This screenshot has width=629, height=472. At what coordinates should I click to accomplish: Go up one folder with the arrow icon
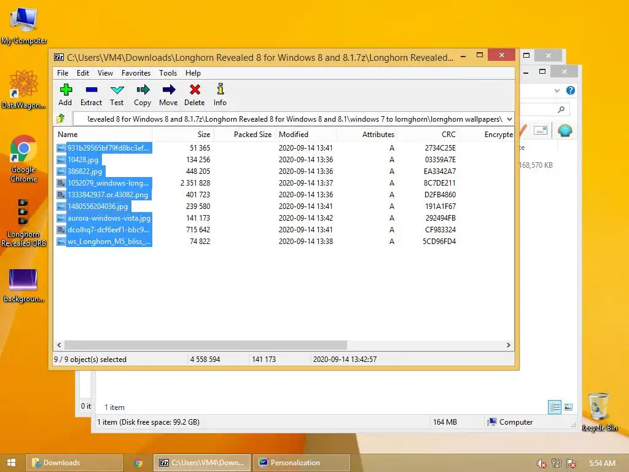tap(61, 119)
